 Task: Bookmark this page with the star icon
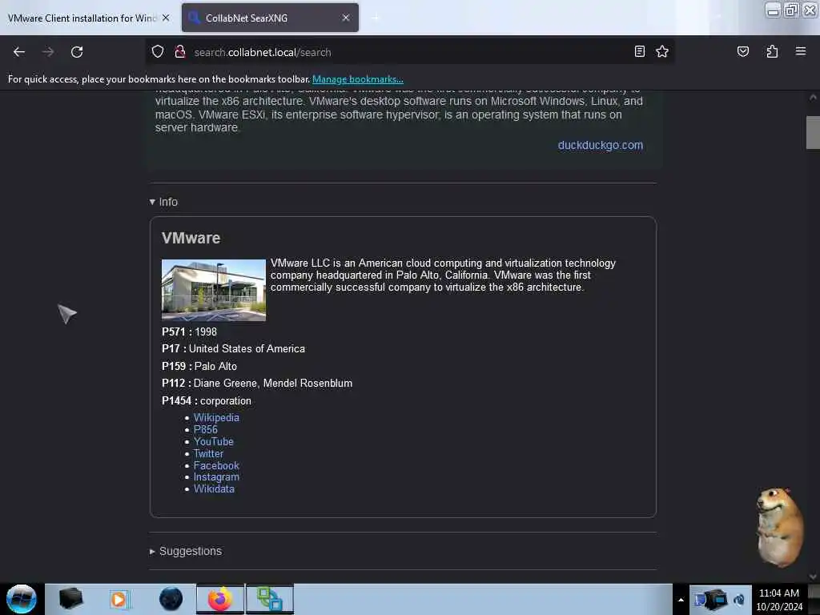(662, 51)
